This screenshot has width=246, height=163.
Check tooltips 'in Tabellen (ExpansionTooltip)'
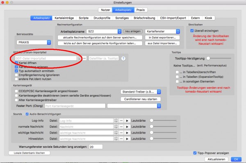pos(177,77)
